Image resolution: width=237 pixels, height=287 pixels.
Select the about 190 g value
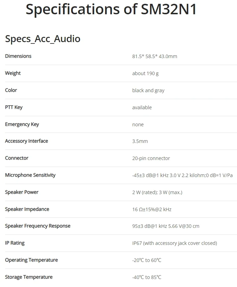click(145, 73)
